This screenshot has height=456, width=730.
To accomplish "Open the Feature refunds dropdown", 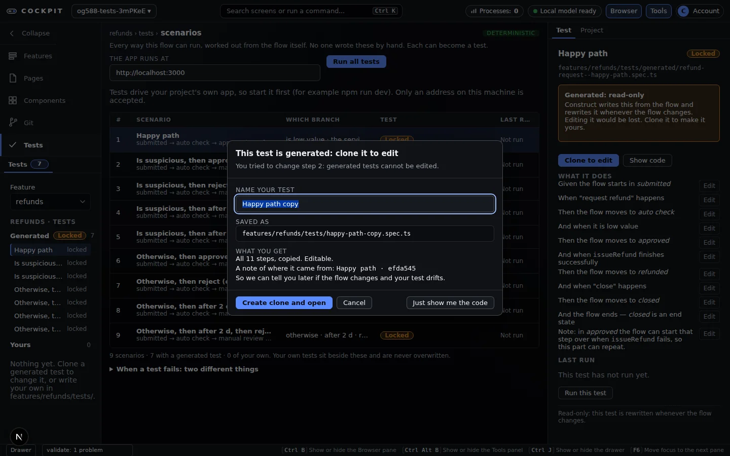I will (50, 202).
